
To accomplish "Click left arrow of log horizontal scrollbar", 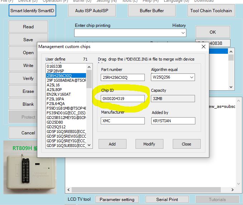I will point(68,190).
